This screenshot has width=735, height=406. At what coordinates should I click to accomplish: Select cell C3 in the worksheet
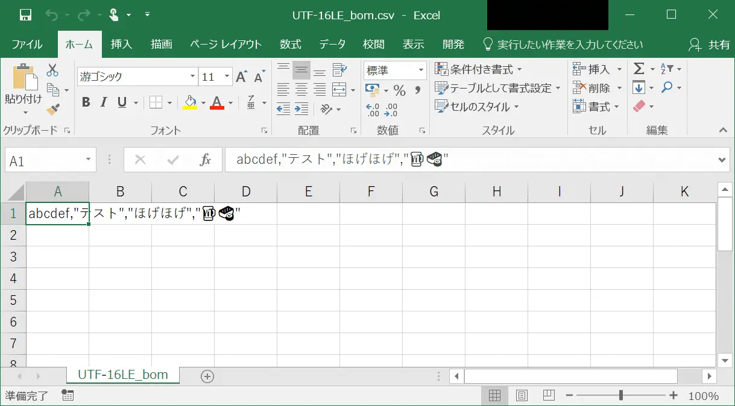[183, 257]
